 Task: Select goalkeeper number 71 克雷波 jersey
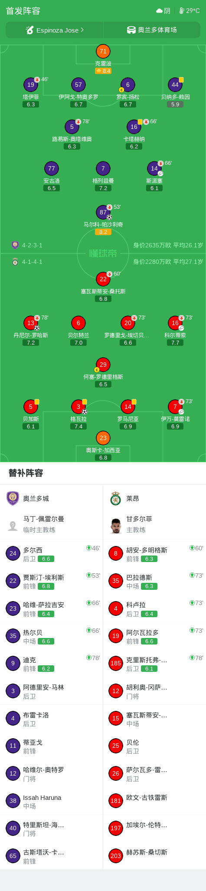click(x=103, y=51)
